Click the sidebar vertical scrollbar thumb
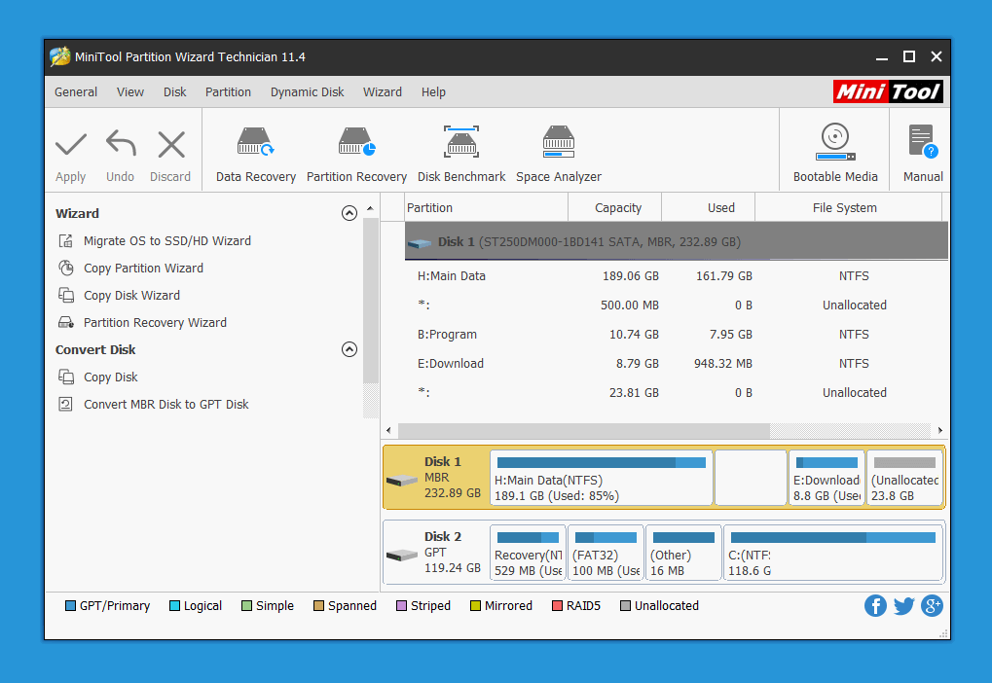Screen dimensions: 992x683 click(x=371, y=301)
